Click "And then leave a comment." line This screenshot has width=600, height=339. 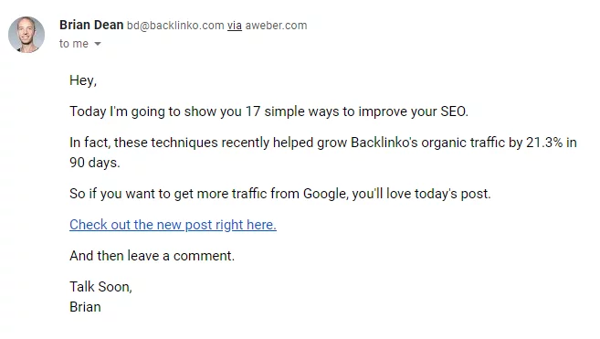coord(152,256)
